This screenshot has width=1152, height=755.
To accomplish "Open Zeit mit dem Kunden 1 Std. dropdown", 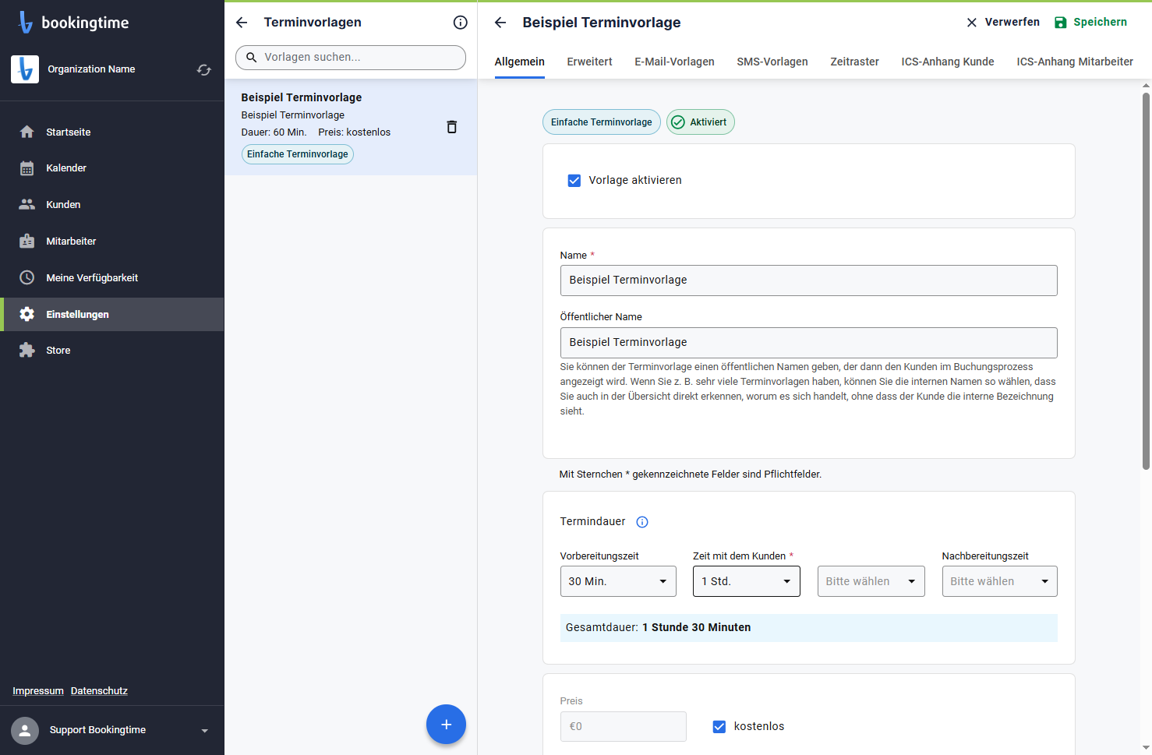I will tap(747, 581).
